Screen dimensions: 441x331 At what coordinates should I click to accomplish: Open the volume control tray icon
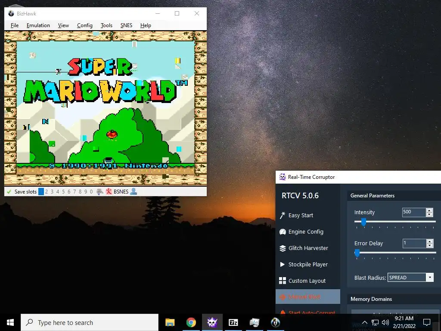coord(385,322)
